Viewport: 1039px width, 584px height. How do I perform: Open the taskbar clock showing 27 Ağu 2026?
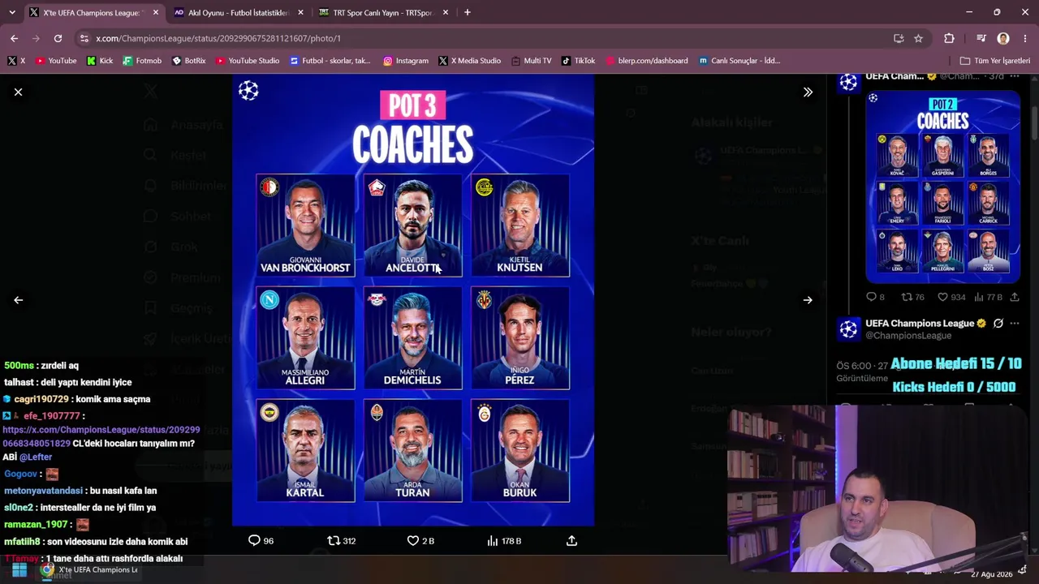(x=992, y=574)
